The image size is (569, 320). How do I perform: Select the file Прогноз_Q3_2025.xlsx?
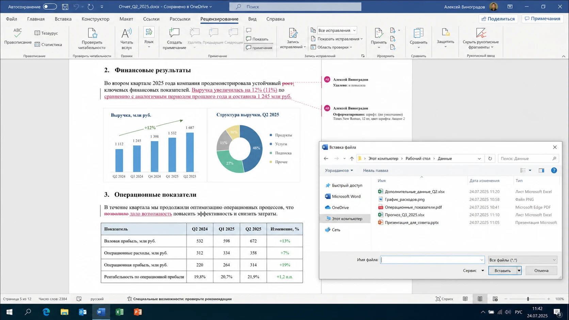coord(404,215)
